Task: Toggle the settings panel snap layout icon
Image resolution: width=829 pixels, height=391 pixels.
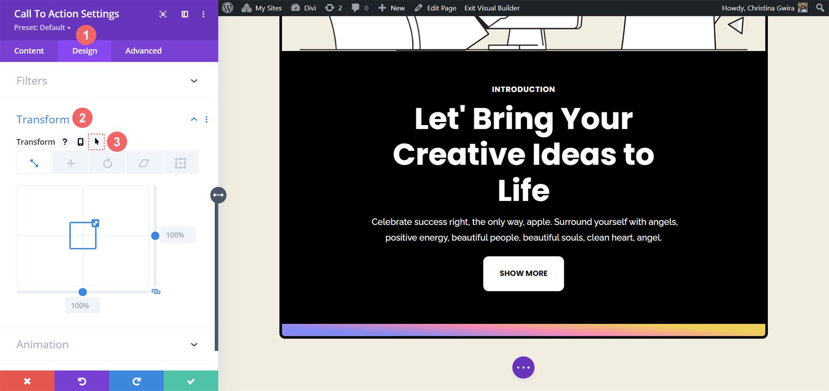Action: [185, 14]
